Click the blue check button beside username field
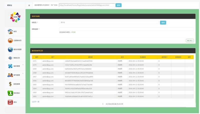This screenshot has width=200, height=114. point(163,23)
